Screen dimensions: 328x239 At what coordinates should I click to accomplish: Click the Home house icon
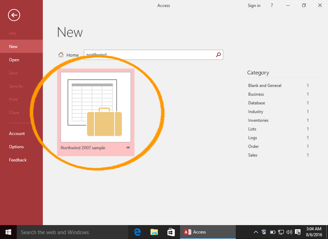61,55
